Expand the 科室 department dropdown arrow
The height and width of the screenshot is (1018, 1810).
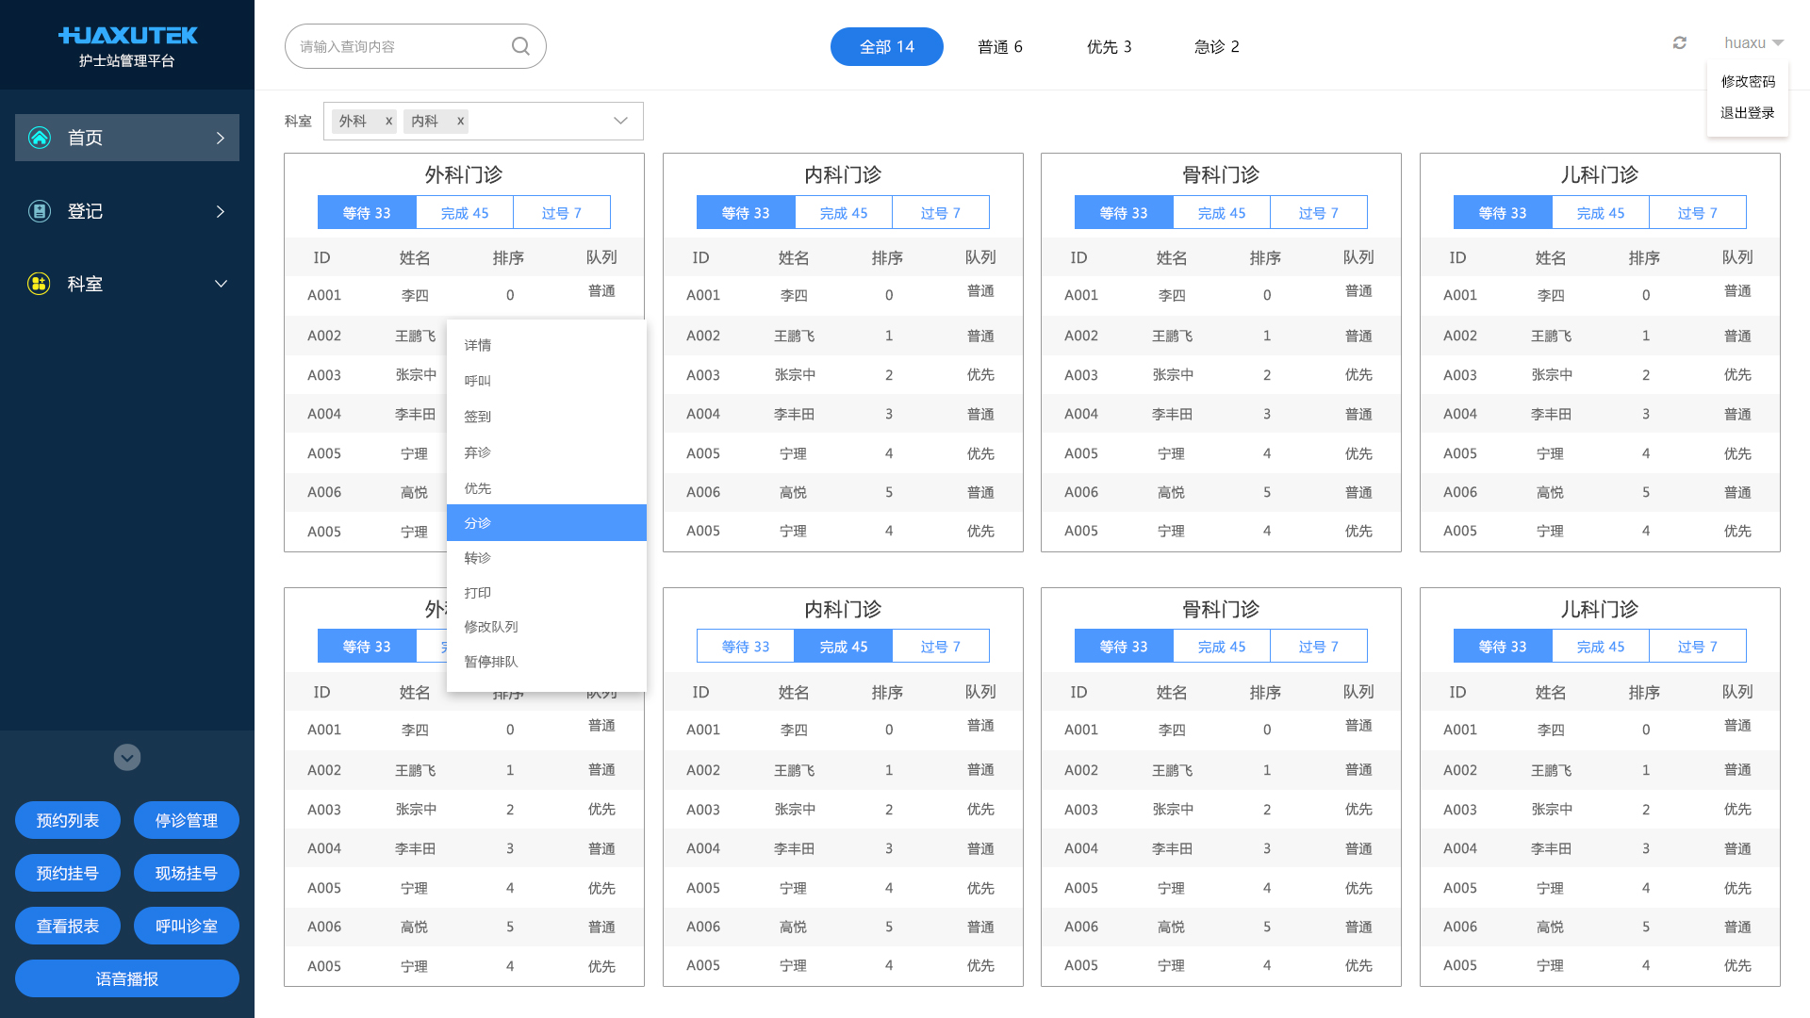[x=620, y=121]
